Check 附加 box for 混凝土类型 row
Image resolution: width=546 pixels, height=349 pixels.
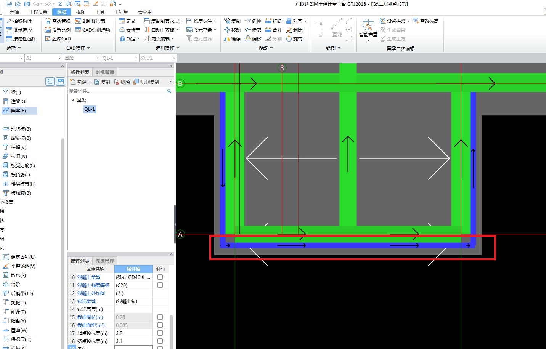160,277
